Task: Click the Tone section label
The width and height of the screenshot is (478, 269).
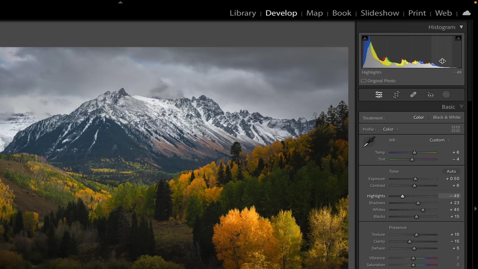Action: point(394,171)
